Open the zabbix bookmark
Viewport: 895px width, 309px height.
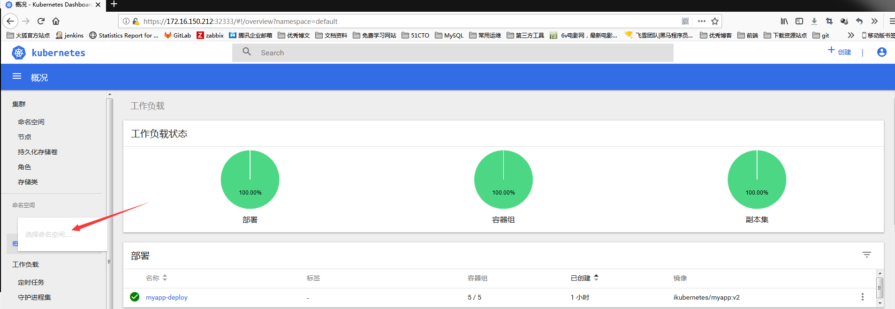click(x=210, y=35)
